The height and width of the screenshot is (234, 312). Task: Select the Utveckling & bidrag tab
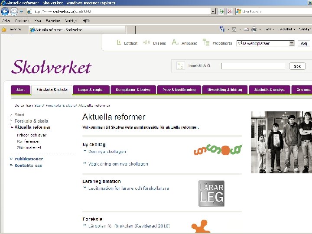click(225, 90)
